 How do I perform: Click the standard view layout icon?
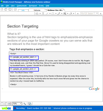pyautogui.click(x=2, y=104)
